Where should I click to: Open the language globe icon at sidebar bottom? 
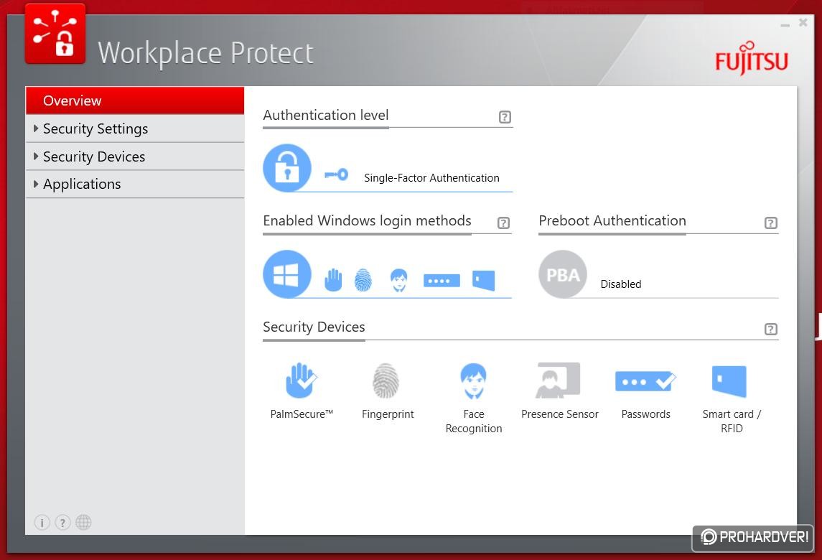click(83, 522)
